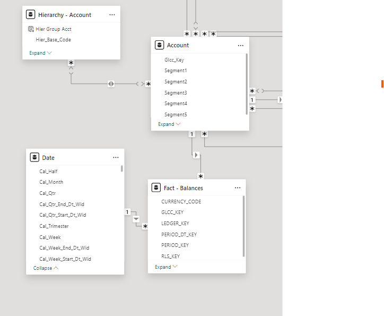Viewport: 384px width, 316px height.
Task: Click the many marker below Hierarchy - Account table
Action: pyautogui.click(x=71, y=63)
